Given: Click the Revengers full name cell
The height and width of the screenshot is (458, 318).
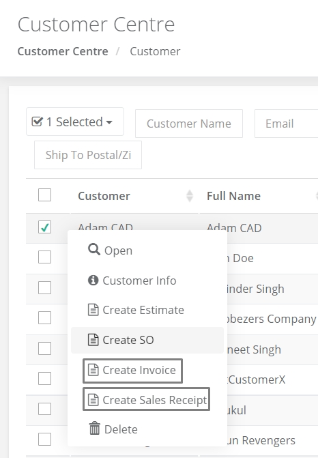Looking at the screenshot, I should point(261,440).
